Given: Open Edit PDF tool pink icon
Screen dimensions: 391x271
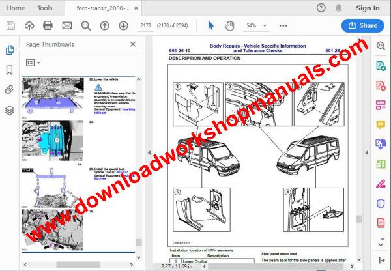Looking at the screenshot, I should click(381, 105).
